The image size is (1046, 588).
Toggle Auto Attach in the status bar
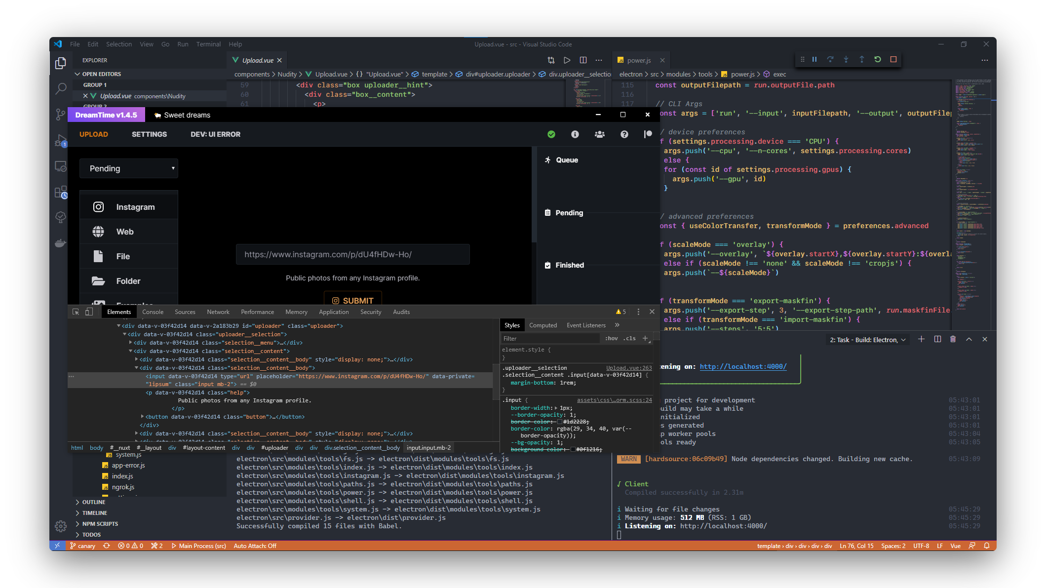255,546
